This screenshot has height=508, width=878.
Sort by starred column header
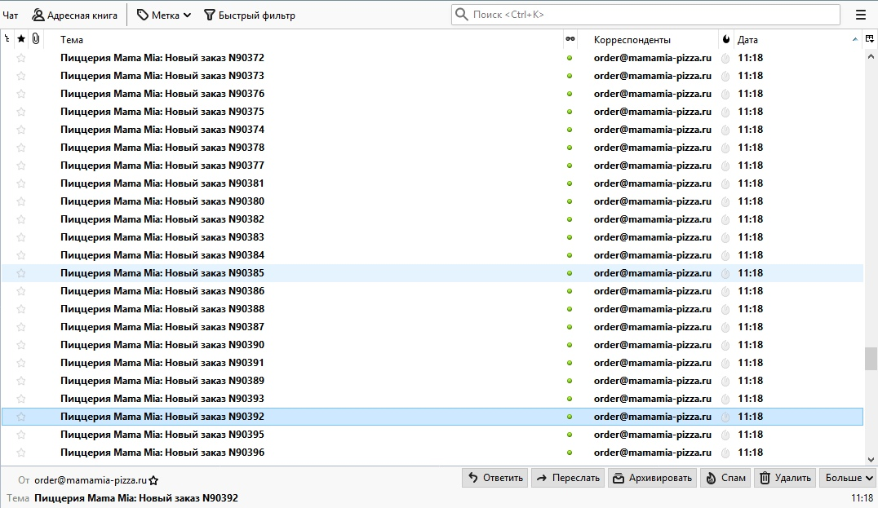pos(21,39)
